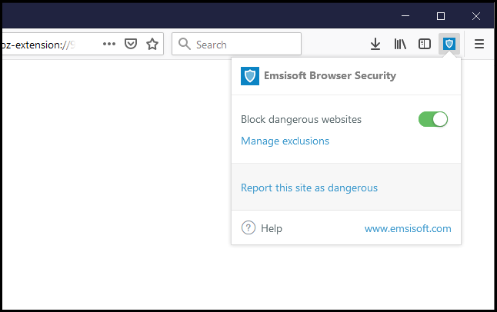Open the Library bookshelf icon
The image size is (497, 312).
pos(400,45)
